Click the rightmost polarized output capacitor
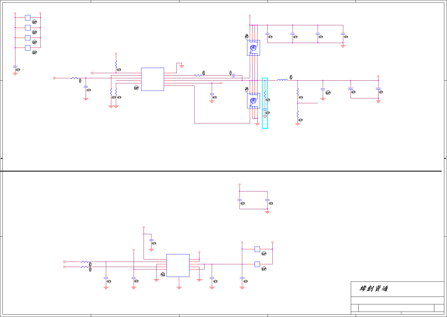Viewport: 447px width, 317px height. point(378,89)
